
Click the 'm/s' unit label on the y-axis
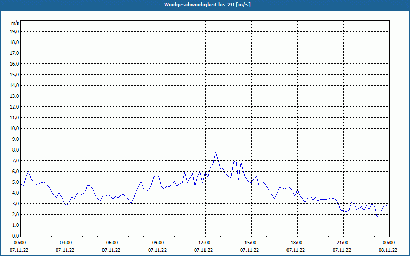(15, 23)
